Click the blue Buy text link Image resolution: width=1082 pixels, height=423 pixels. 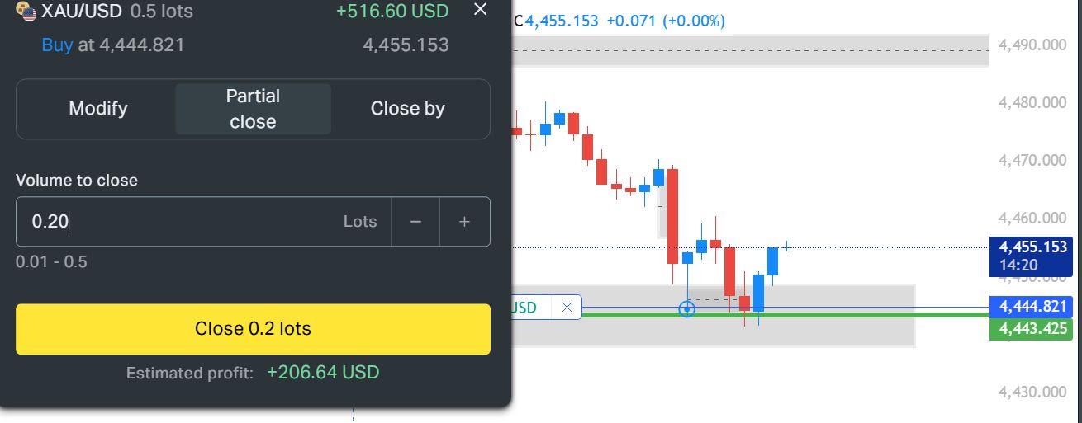pyautogui.click(x=57, y=45)
